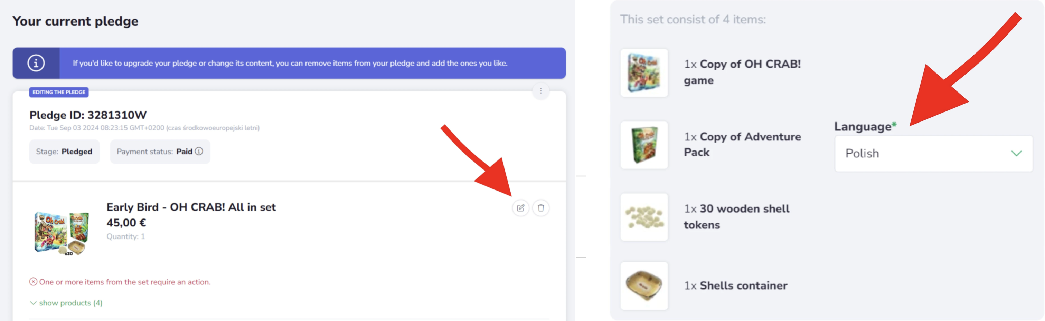The width and height of the screenshot is (1045, 321).
Task: Click the wooden shell tokens thumbnail
Action: click(644, 217)
